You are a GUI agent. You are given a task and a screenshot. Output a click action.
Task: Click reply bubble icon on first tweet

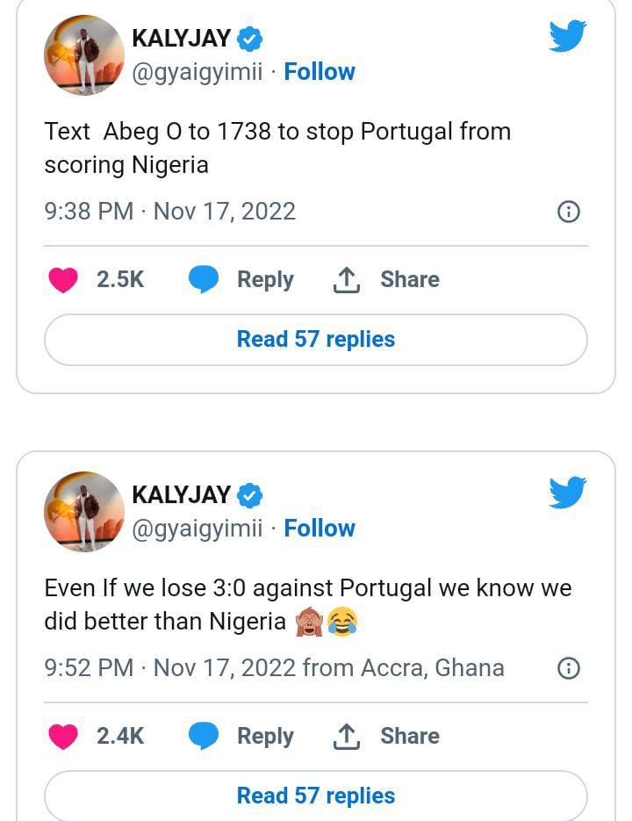tap(204, 280)
